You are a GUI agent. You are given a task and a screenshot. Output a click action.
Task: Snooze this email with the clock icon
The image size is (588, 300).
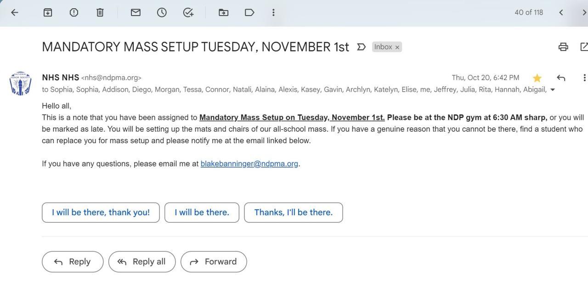[162, 12]
